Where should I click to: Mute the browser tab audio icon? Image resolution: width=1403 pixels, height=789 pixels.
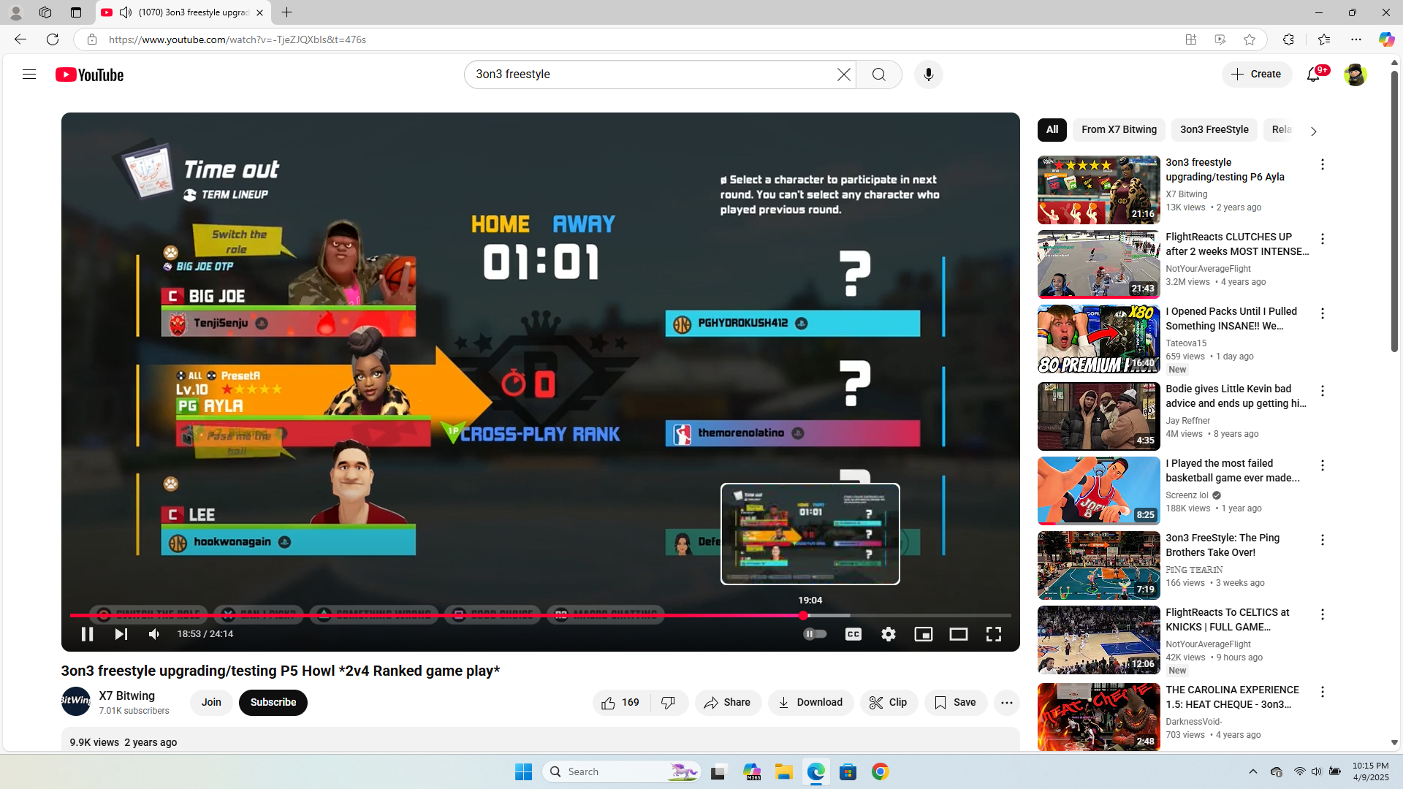126,12
